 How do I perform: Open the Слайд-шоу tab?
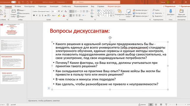click(66, 6)
